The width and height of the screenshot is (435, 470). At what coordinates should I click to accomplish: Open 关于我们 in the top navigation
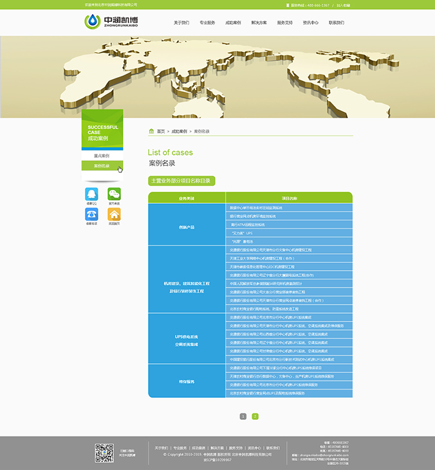click(x=181, y=23)
